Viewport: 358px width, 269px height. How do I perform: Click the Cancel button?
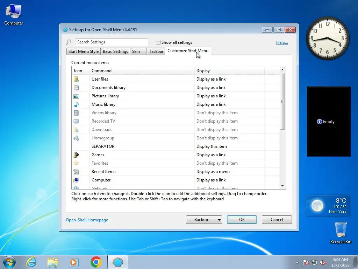pyautogui.click(x=277, y=220)
